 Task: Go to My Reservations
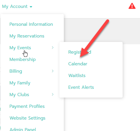click(x=27, y=36)
